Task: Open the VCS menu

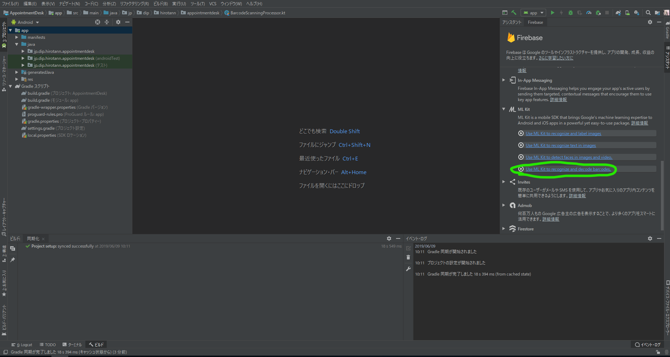Action: pyautogui.click(x=213, y=3)
